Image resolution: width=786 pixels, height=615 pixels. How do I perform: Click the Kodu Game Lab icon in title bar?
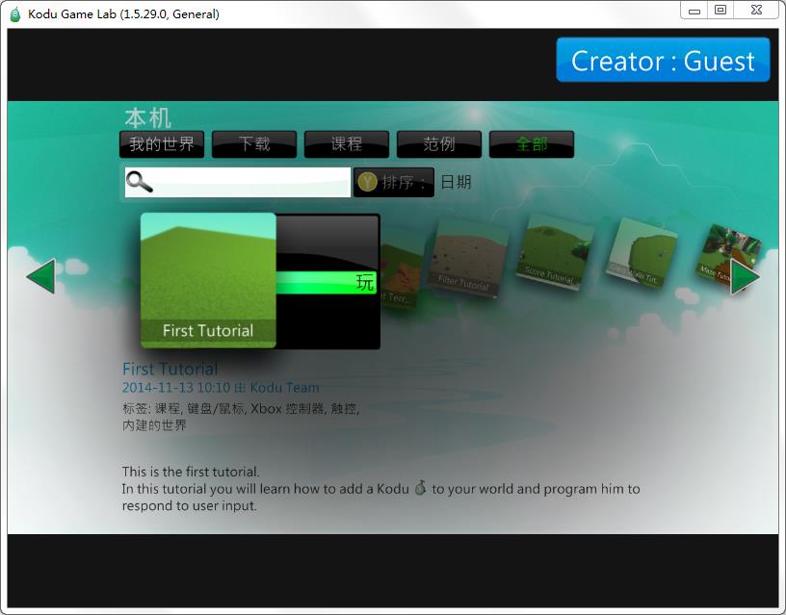(13, 11)
